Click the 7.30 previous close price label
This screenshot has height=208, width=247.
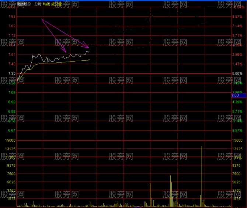click(12, 74)
